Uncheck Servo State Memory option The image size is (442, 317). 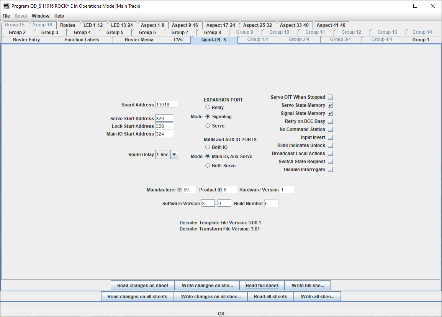point(330,105)
